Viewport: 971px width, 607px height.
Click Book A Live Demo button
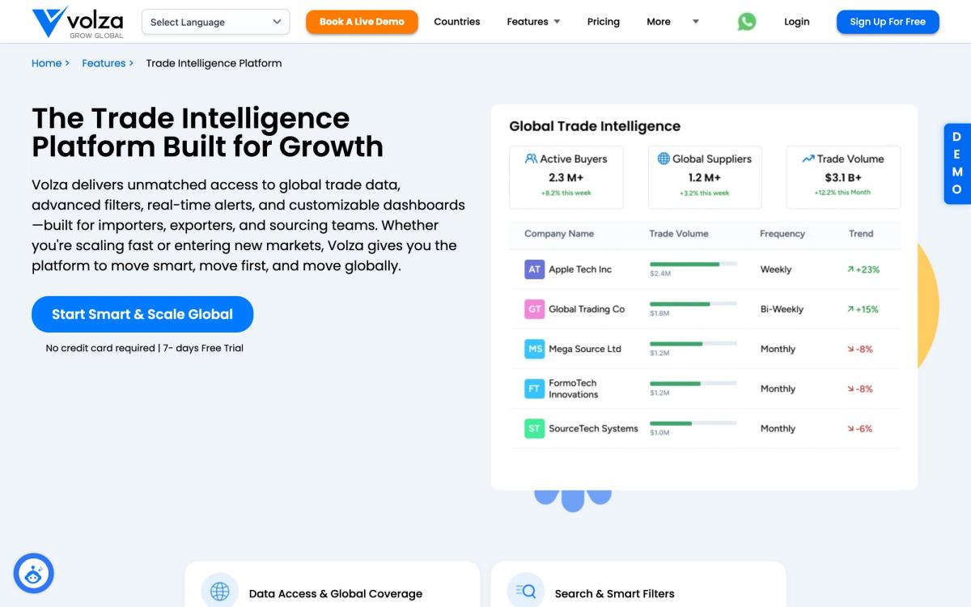[362, 22]
